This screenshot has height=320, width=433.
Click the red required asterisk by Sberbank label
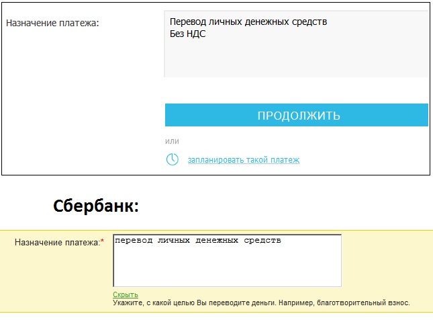tap(102, 241)
